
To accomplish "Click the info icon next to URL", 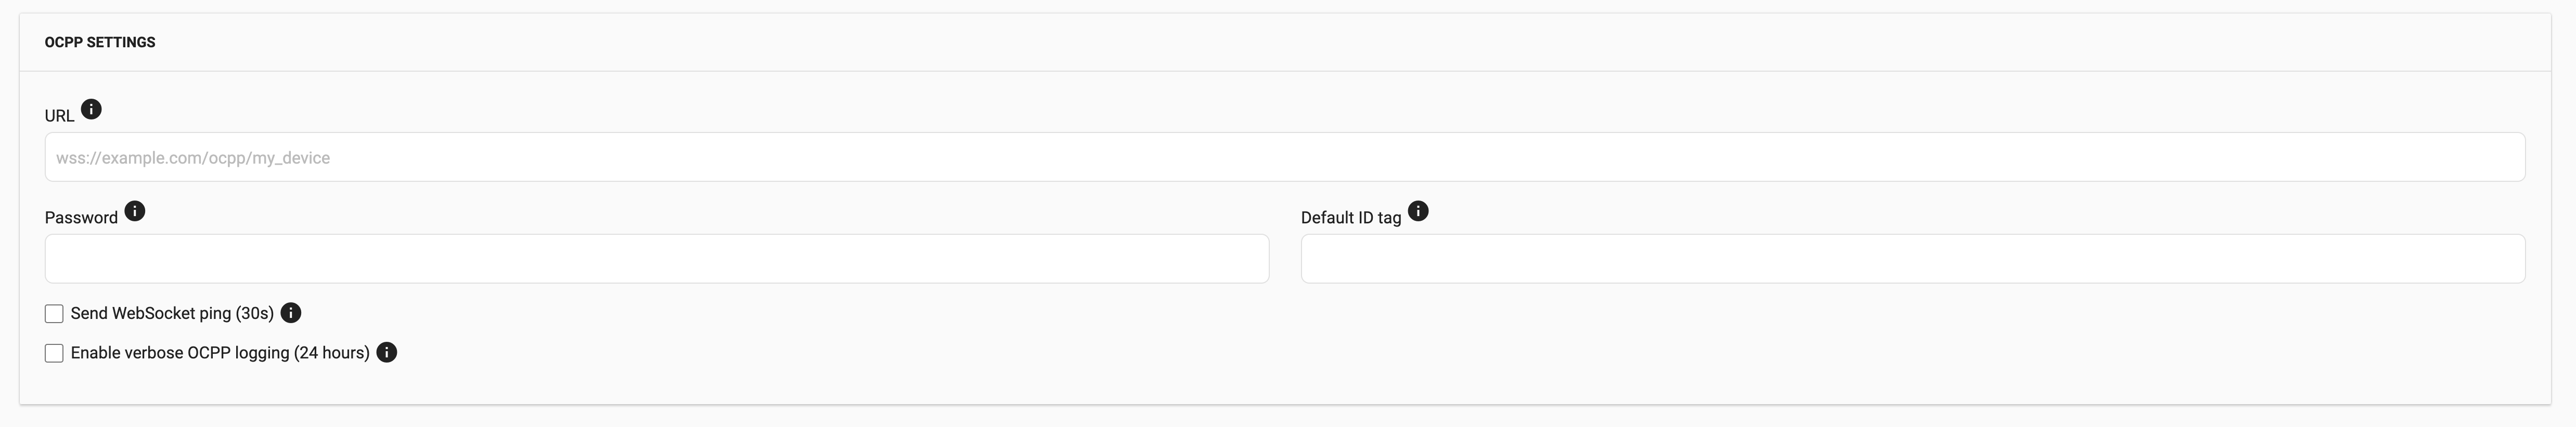I will coord(91,109).
